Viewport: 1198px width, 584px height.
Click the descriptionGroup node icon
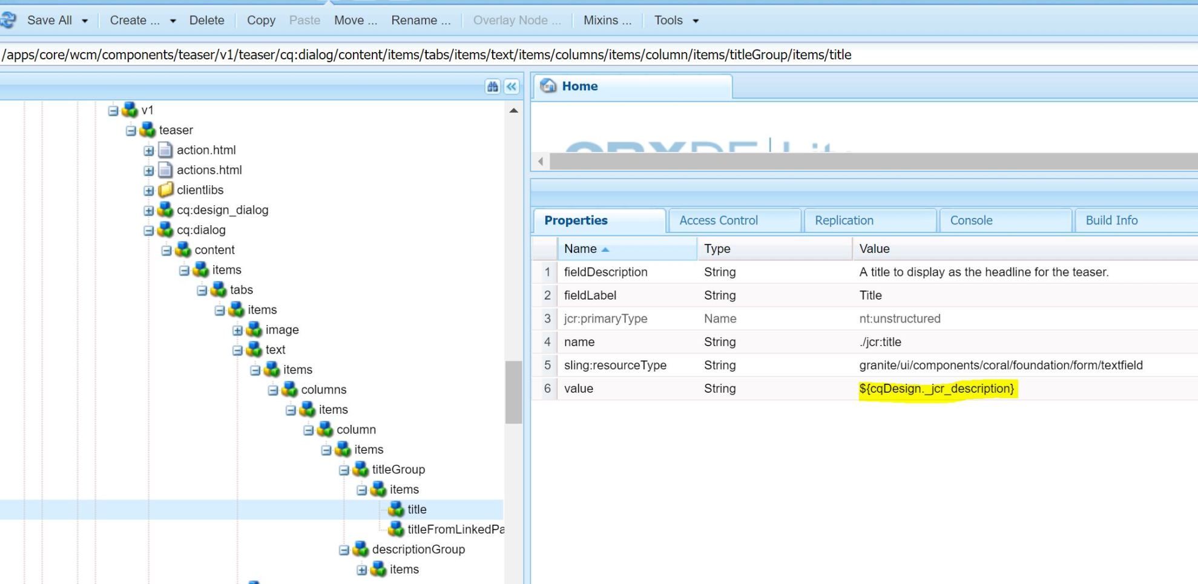click(360, 549)
